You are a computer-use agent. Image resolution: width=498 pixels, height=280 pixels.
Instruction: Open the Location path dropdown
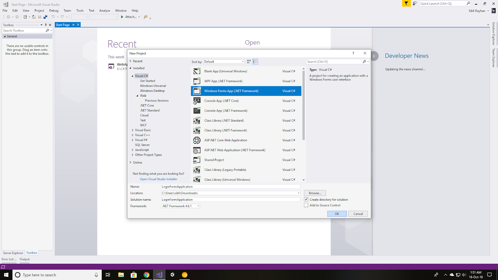tap(298, 193)
